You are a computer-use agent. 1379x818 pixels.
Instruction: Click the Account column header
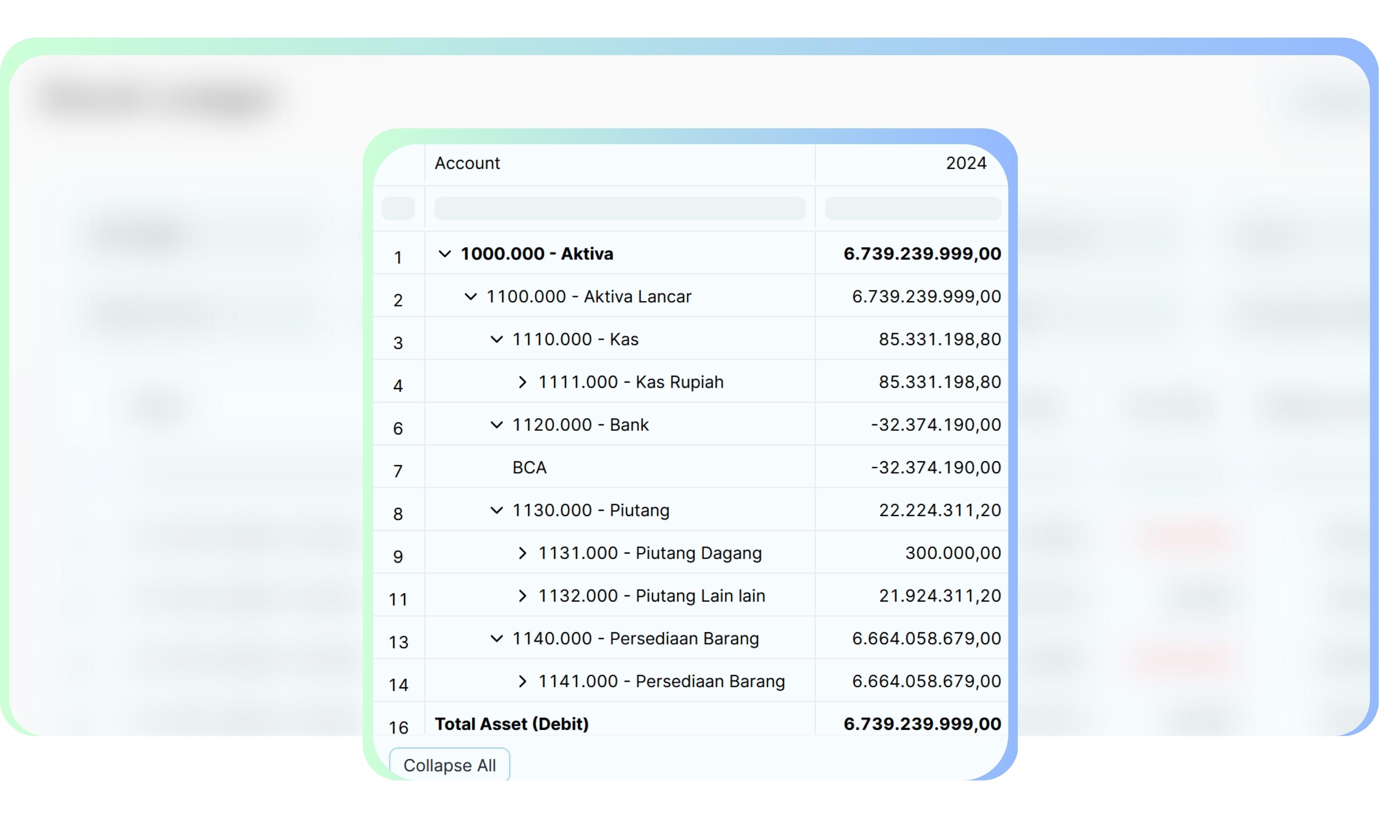coord(467,163)
